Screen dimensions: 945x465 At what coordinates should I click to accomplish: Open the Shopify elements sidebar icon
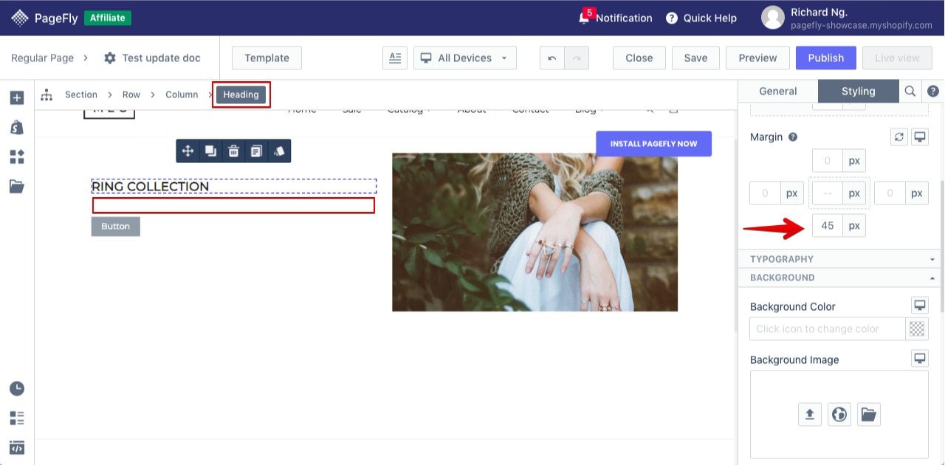click(17, 127)
